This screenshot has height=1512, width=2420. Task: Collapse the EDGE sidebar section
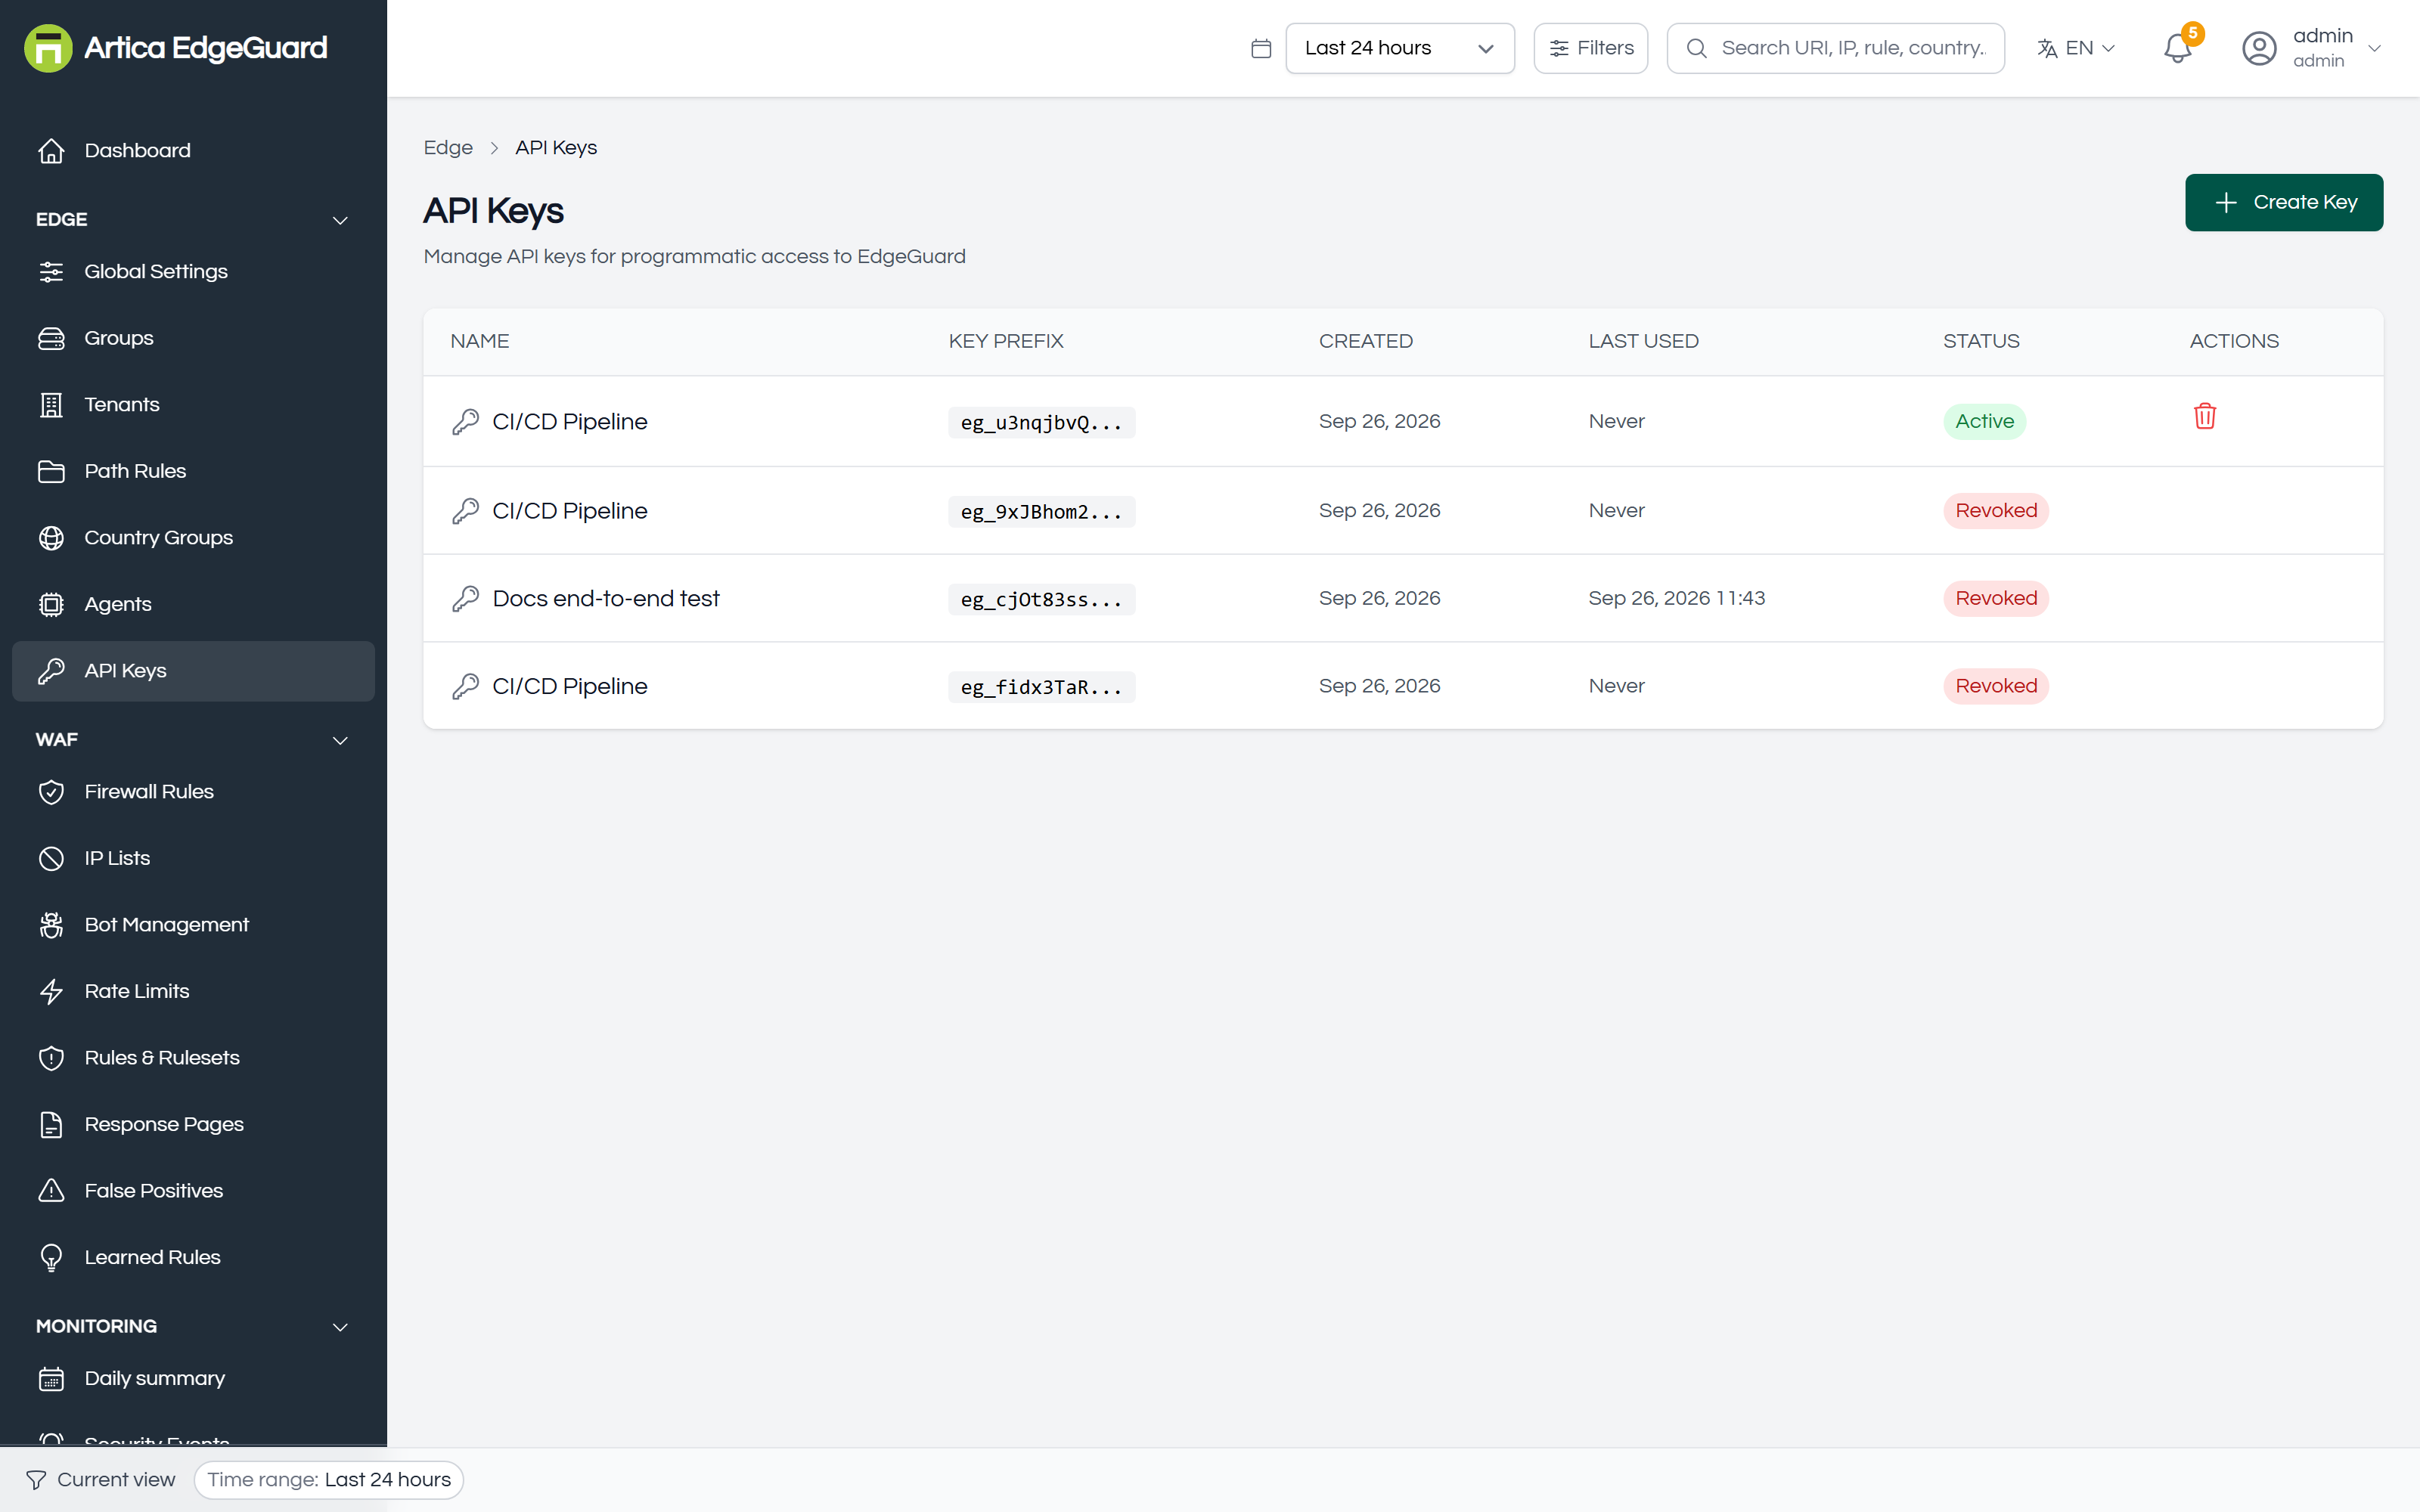coord(340,220)
